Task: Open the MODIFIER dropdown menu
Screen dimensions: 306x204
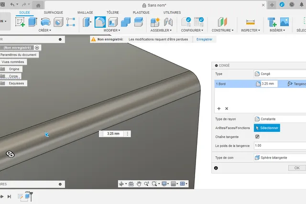Action: coord(112,31)
